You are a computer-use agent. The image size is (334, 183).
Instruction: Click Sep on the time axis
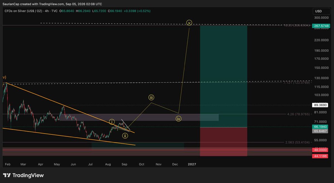coord(124,164)
